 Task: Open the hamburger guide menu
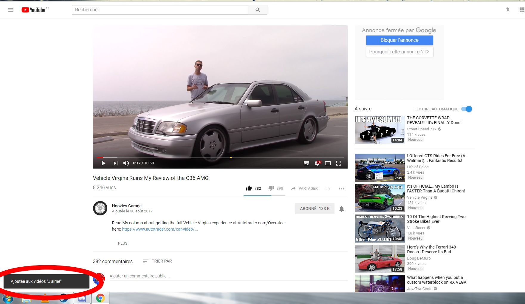11,10
